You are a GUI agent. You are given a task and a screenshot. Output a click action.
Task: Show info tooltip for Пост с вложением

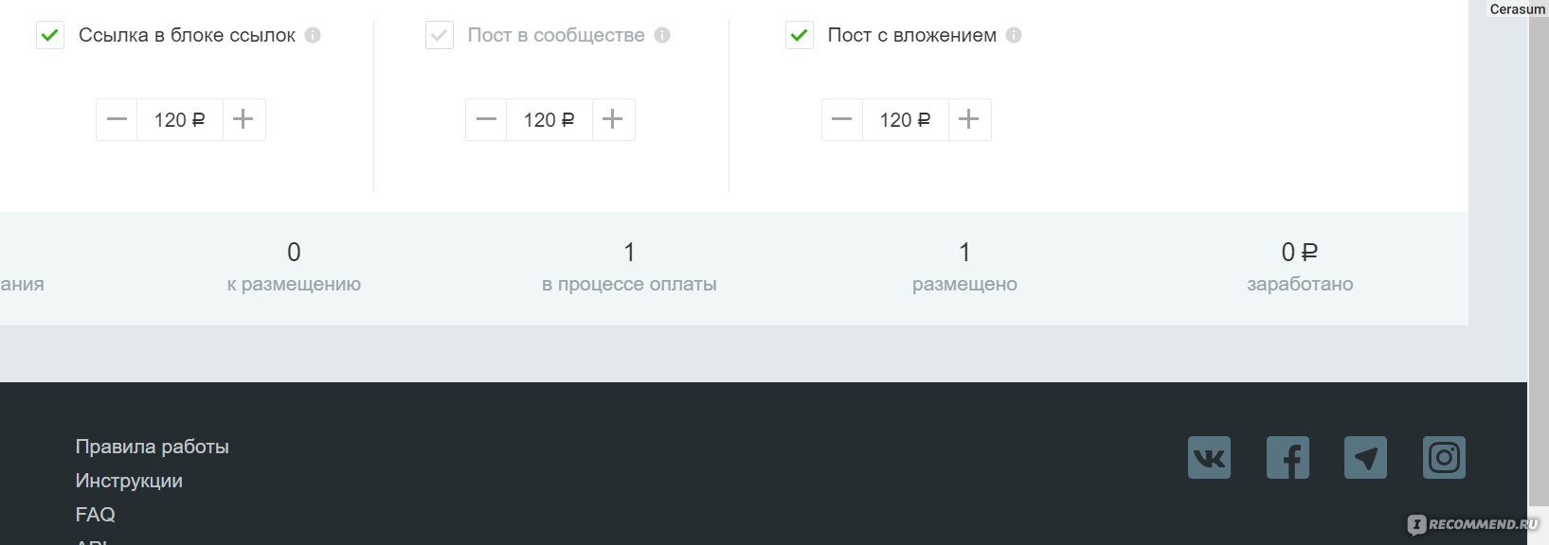click(x=1014, y=35)
